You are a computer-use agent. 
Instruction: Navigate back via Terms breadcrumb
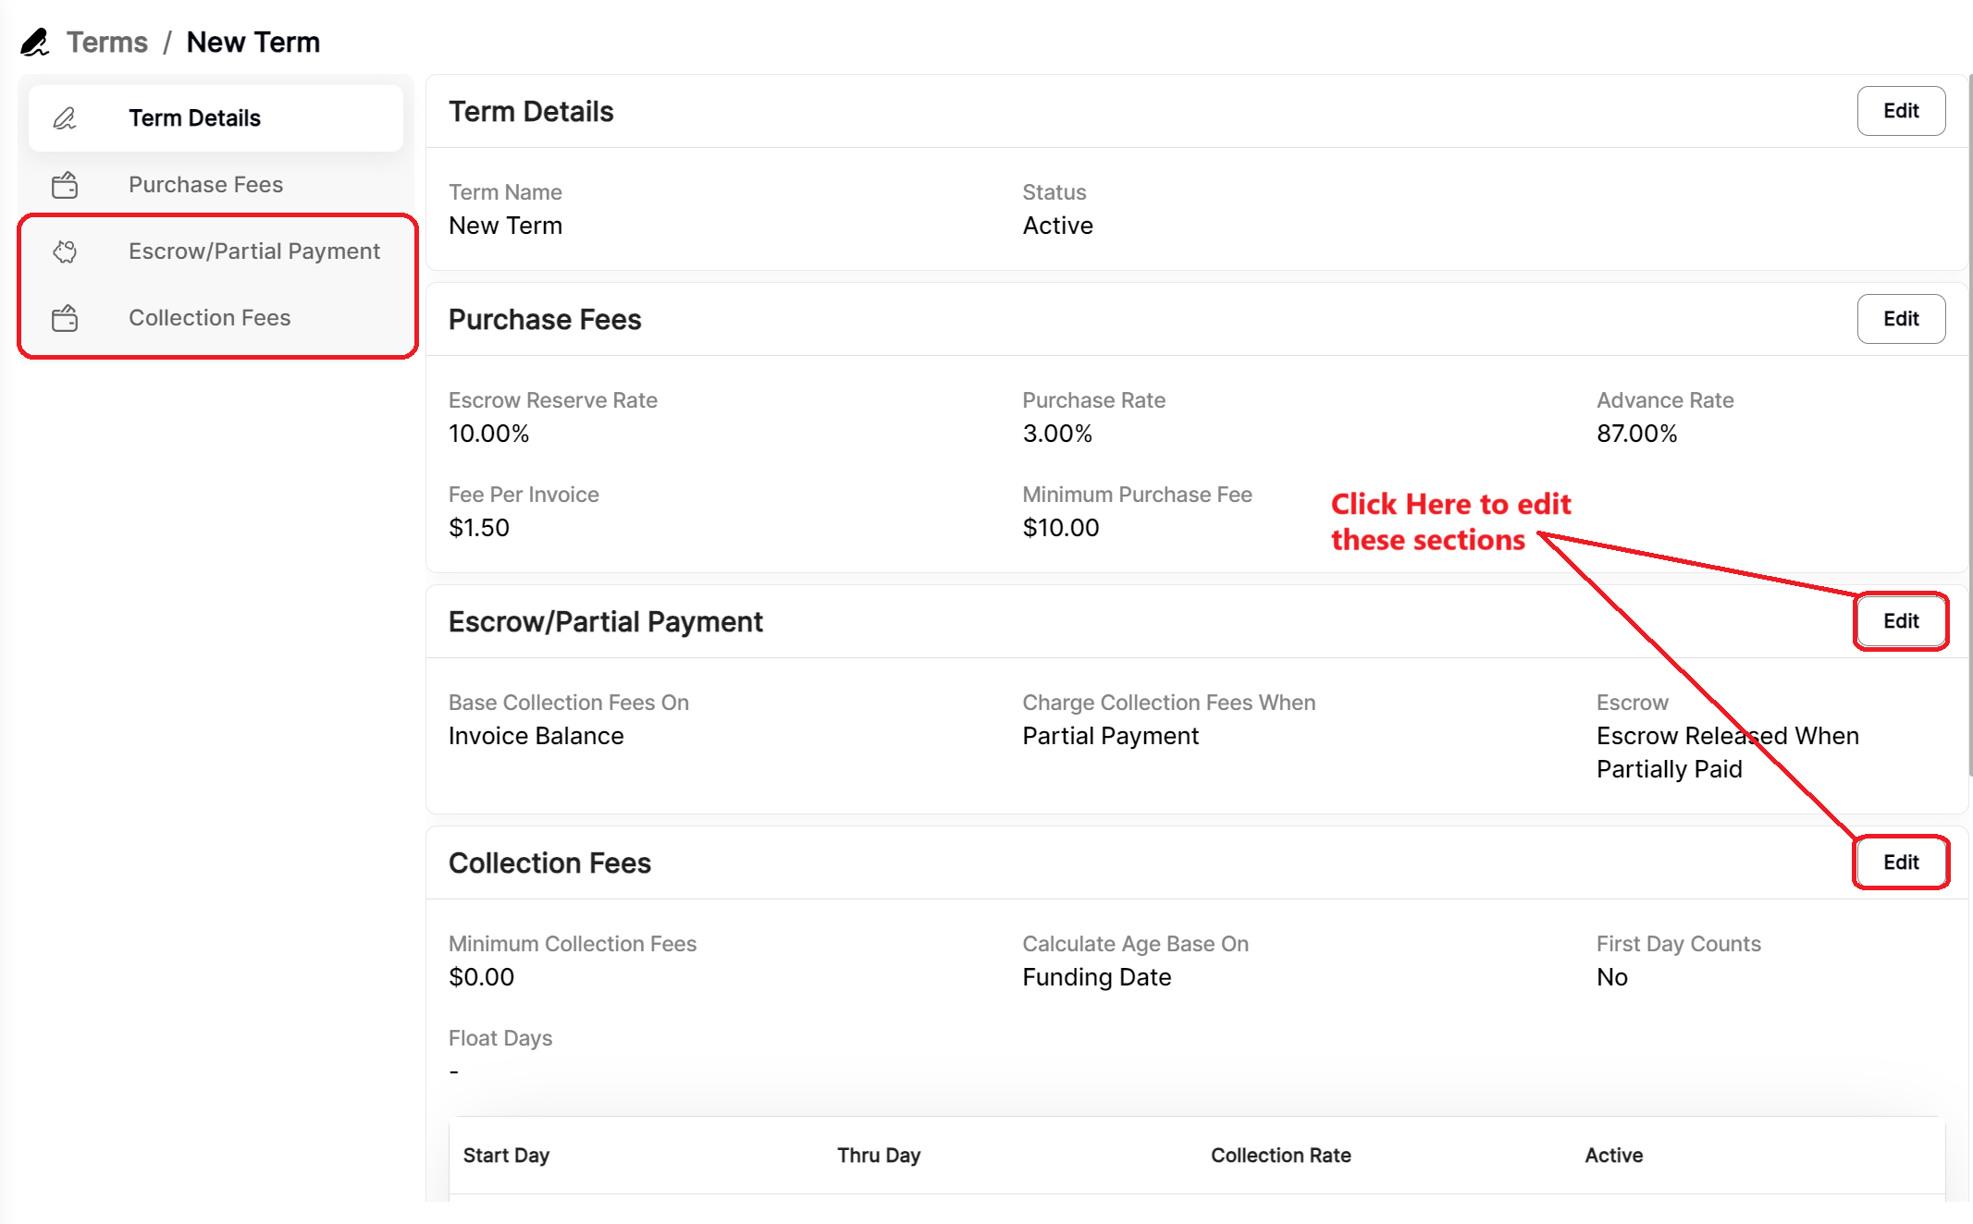[107, 43]
